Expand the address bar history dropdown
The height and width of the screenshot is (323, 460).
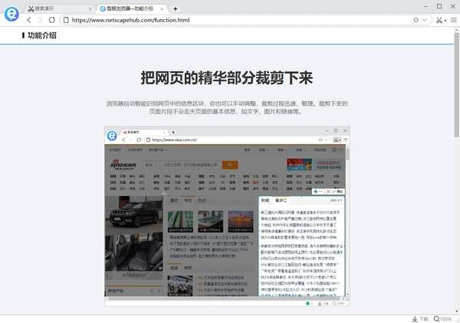click(x=425, y=20)
